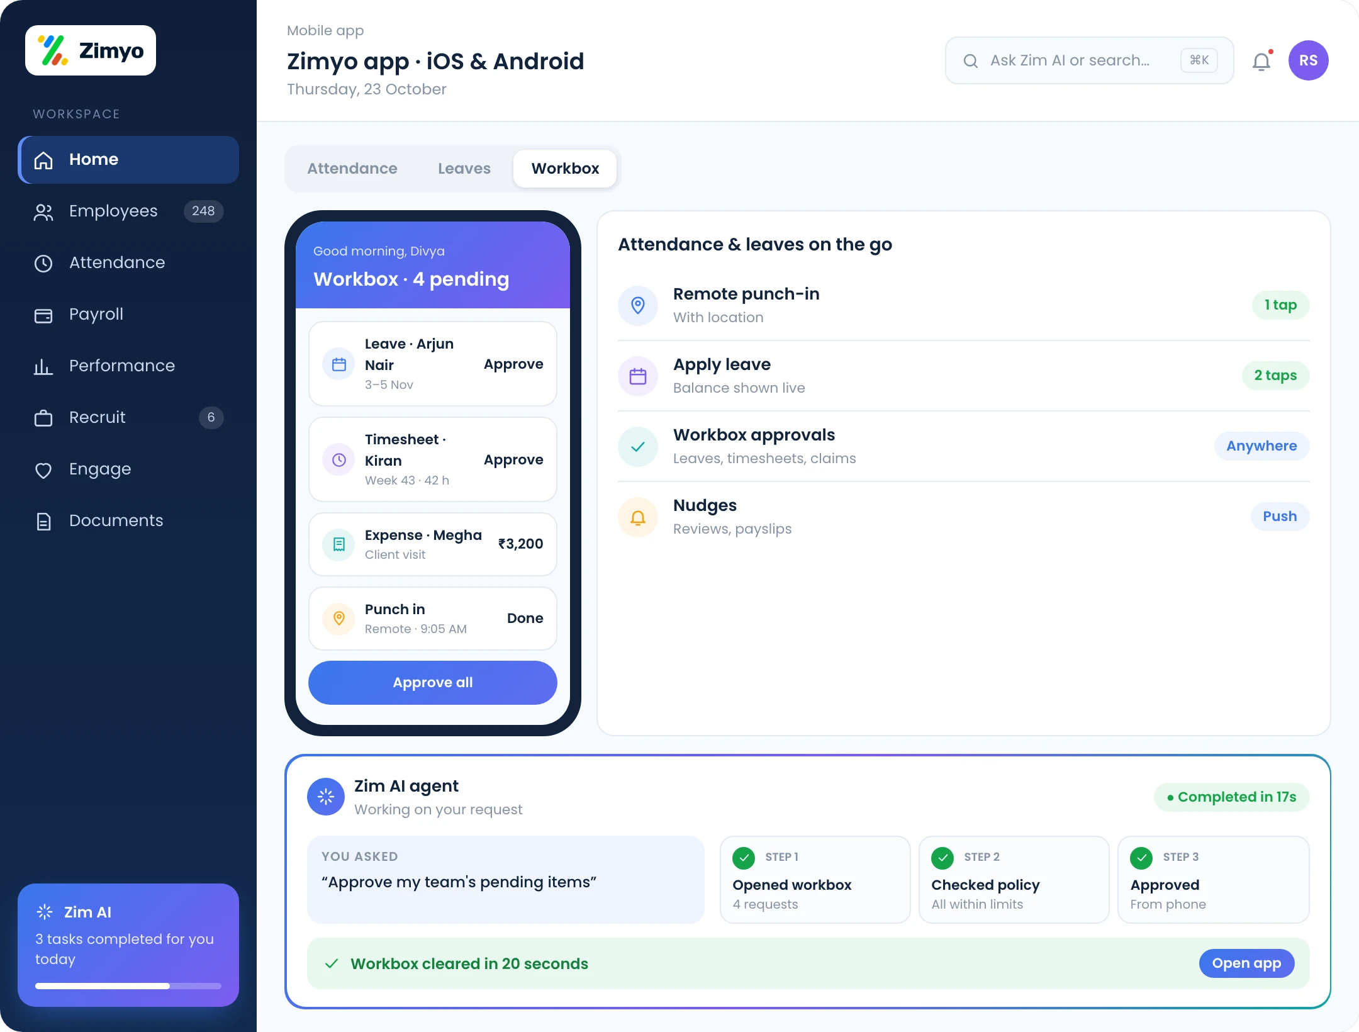This screenshot has width=1359, height=1032.
Task: Switch to the Leaves tab
Action: (x=464, y=169)
